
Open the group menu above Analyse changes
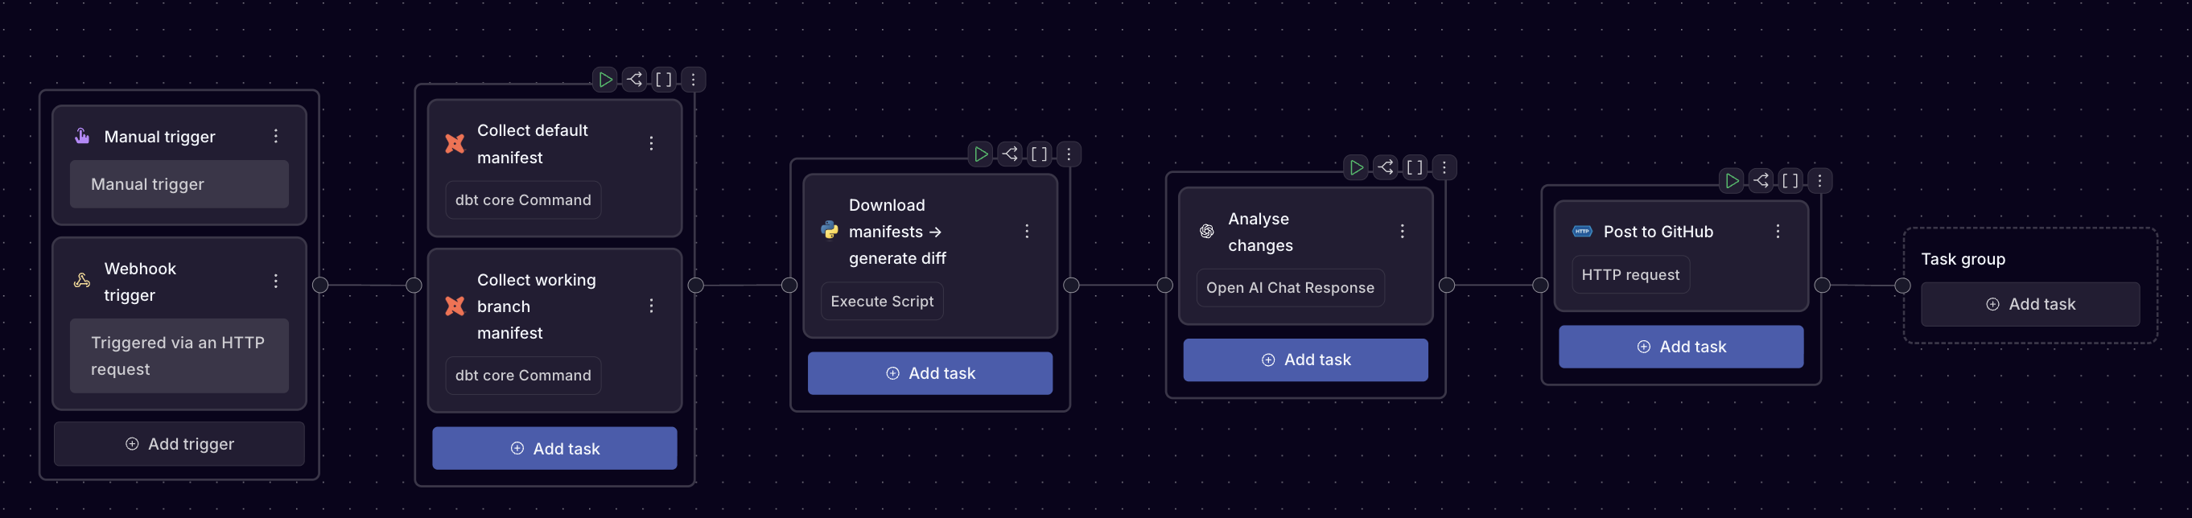[1444, 167]
